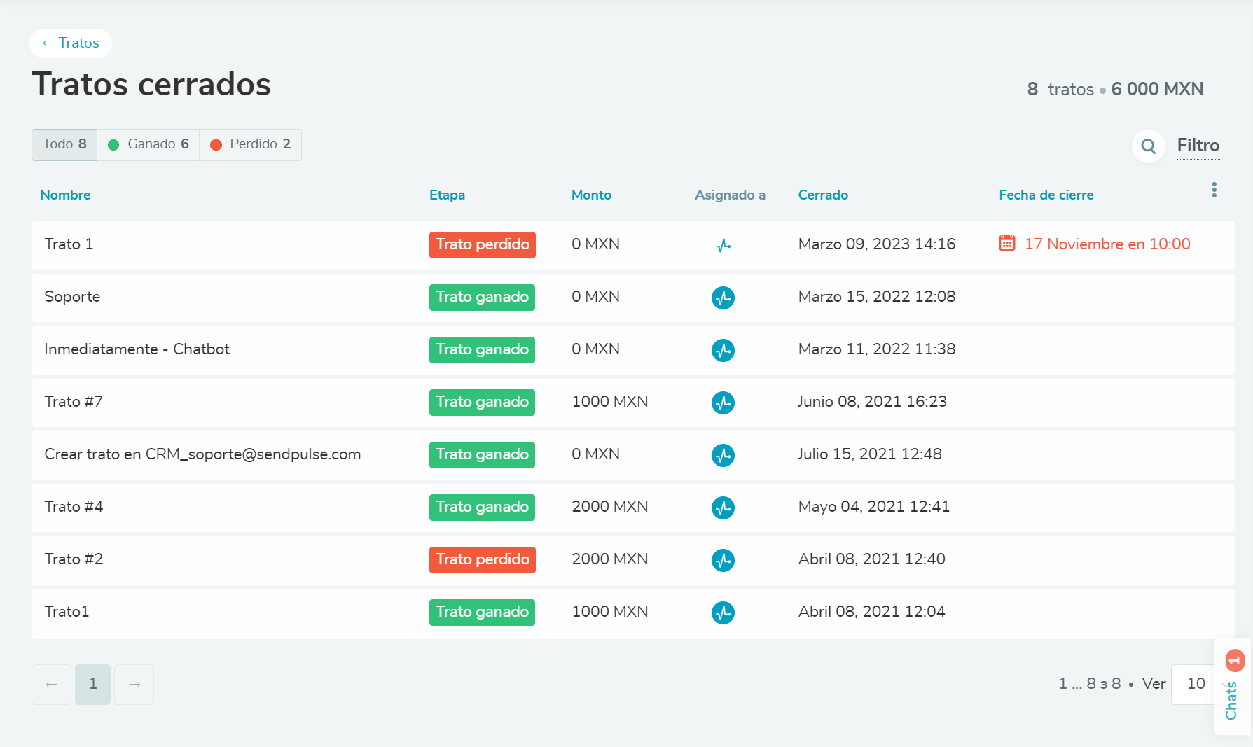Click calendar icon next to 17 Noviembre
This screenshot has width=1253, height=747.
pos(1006,243)
